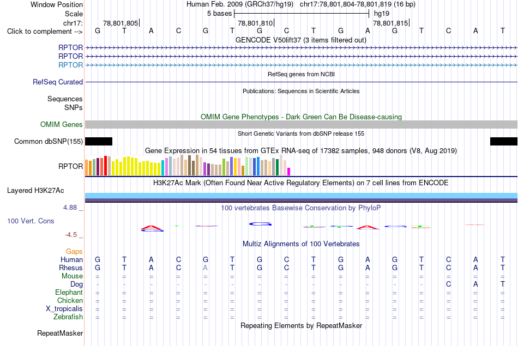Click the light-blue Layered H3K27Ac signal band
Image resolution: width=518 pixels, height=346 pixels.
(x=301, y=196)
